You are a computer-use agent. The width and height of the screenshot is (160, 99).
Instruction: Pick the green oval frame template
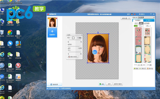(147, 50)
